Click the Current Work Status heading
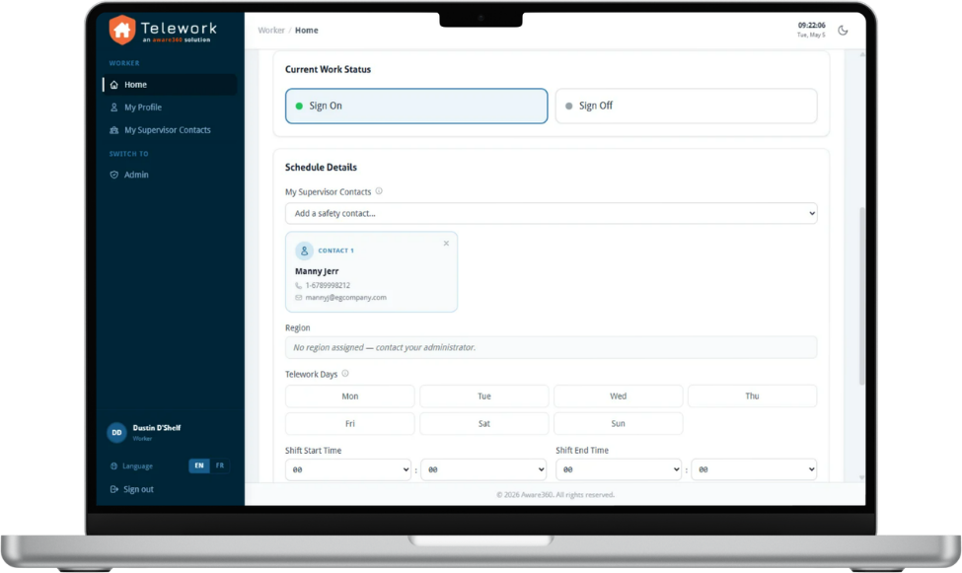The width and height of the screenshot is (962, 573). pyautogui.click(x=328, y=69)
